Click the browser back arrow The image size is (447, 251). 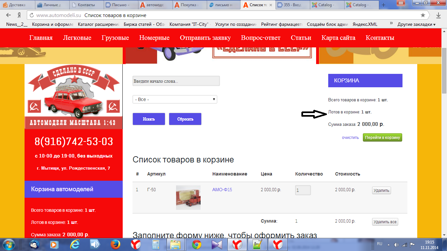click(x=9, y=15)
